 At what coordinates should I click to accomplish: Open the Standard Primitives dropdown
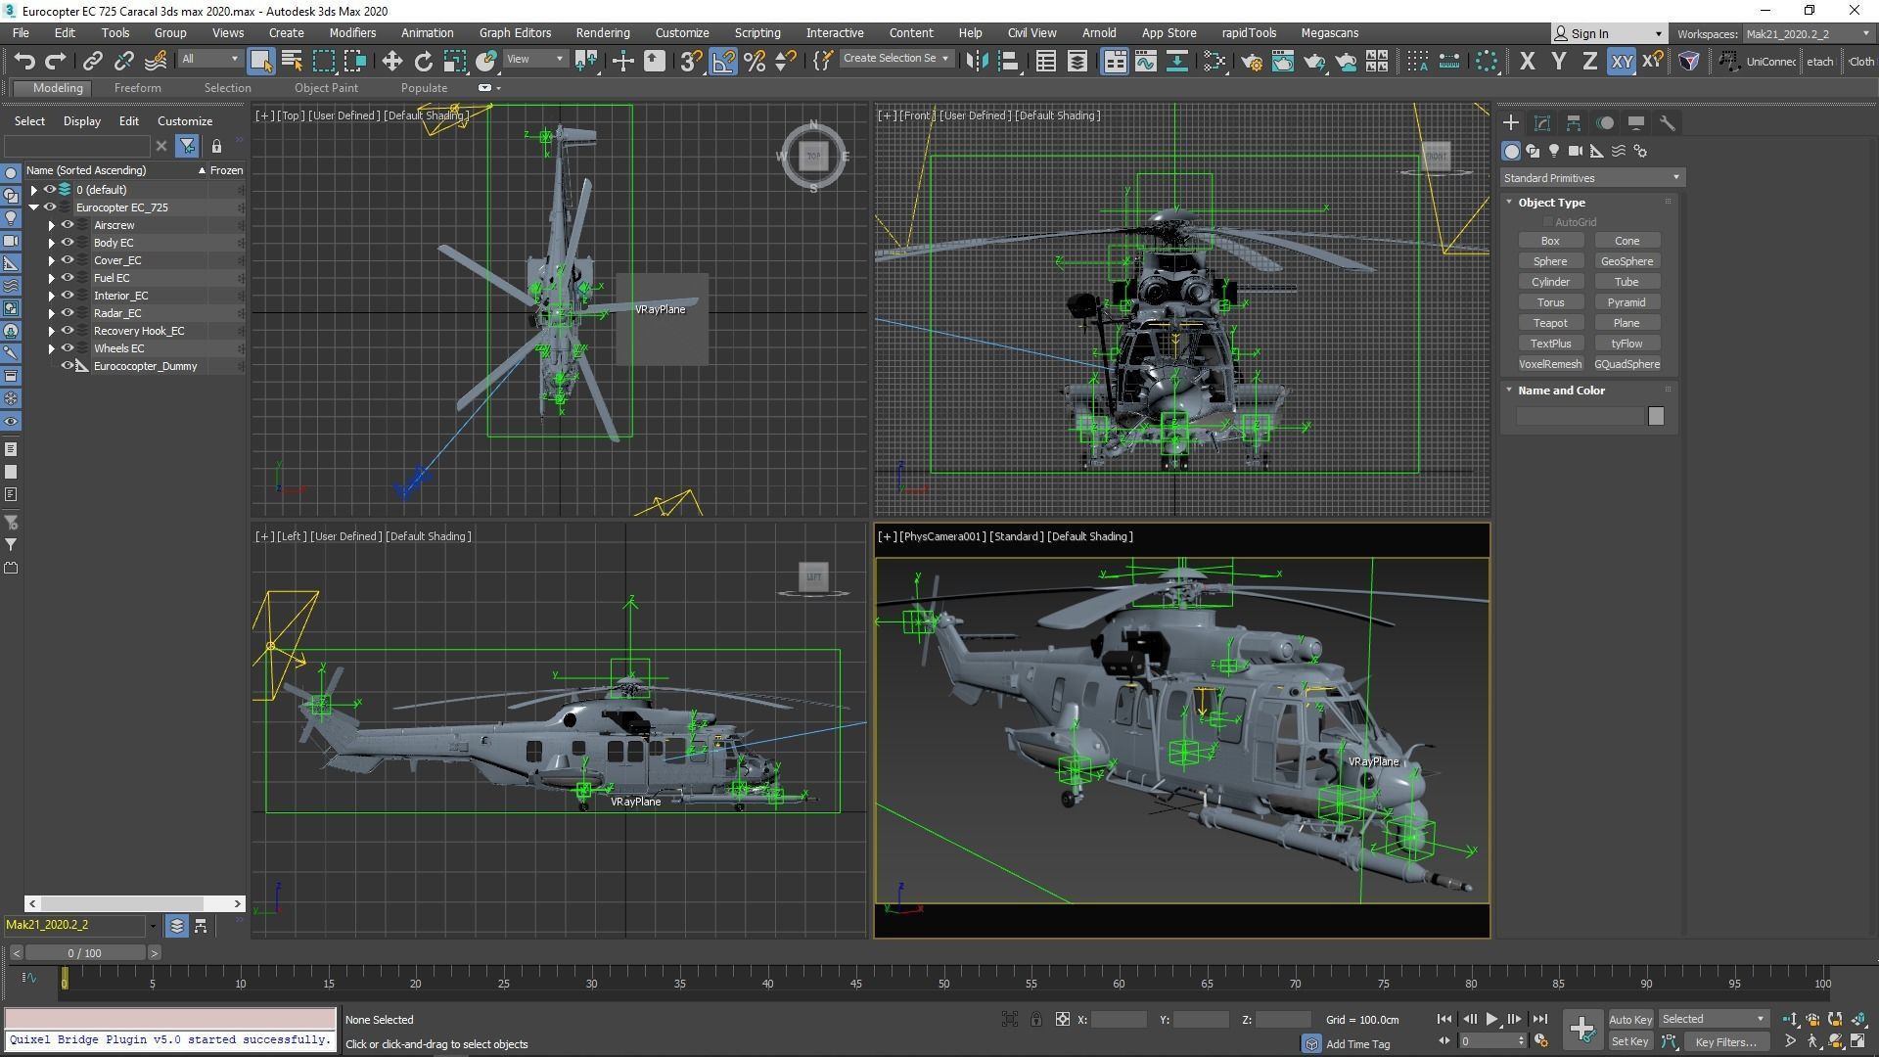click(1591, 178)
